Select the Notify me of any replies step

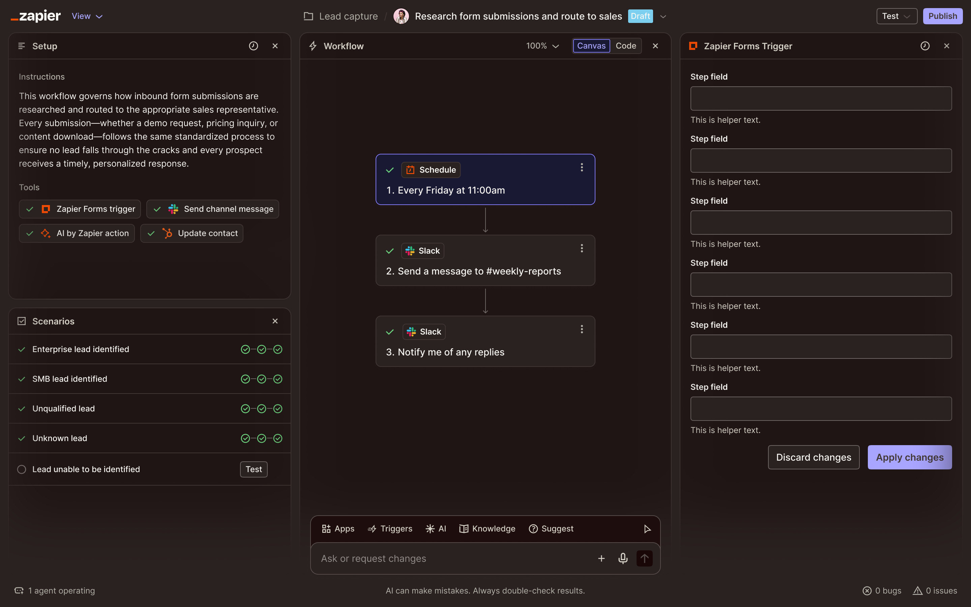pos(485,341)
